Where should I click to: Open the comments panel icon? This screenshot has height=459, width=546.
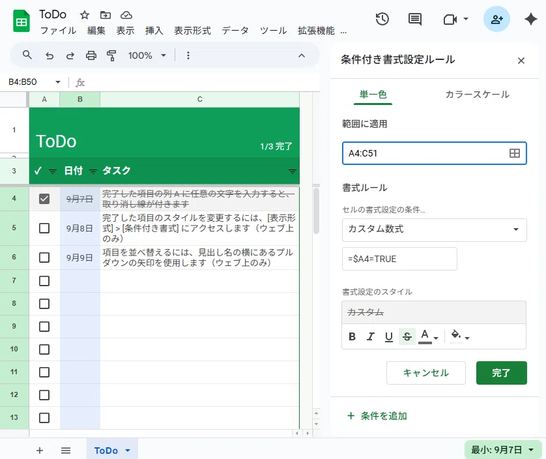click(x=415, y=19)
